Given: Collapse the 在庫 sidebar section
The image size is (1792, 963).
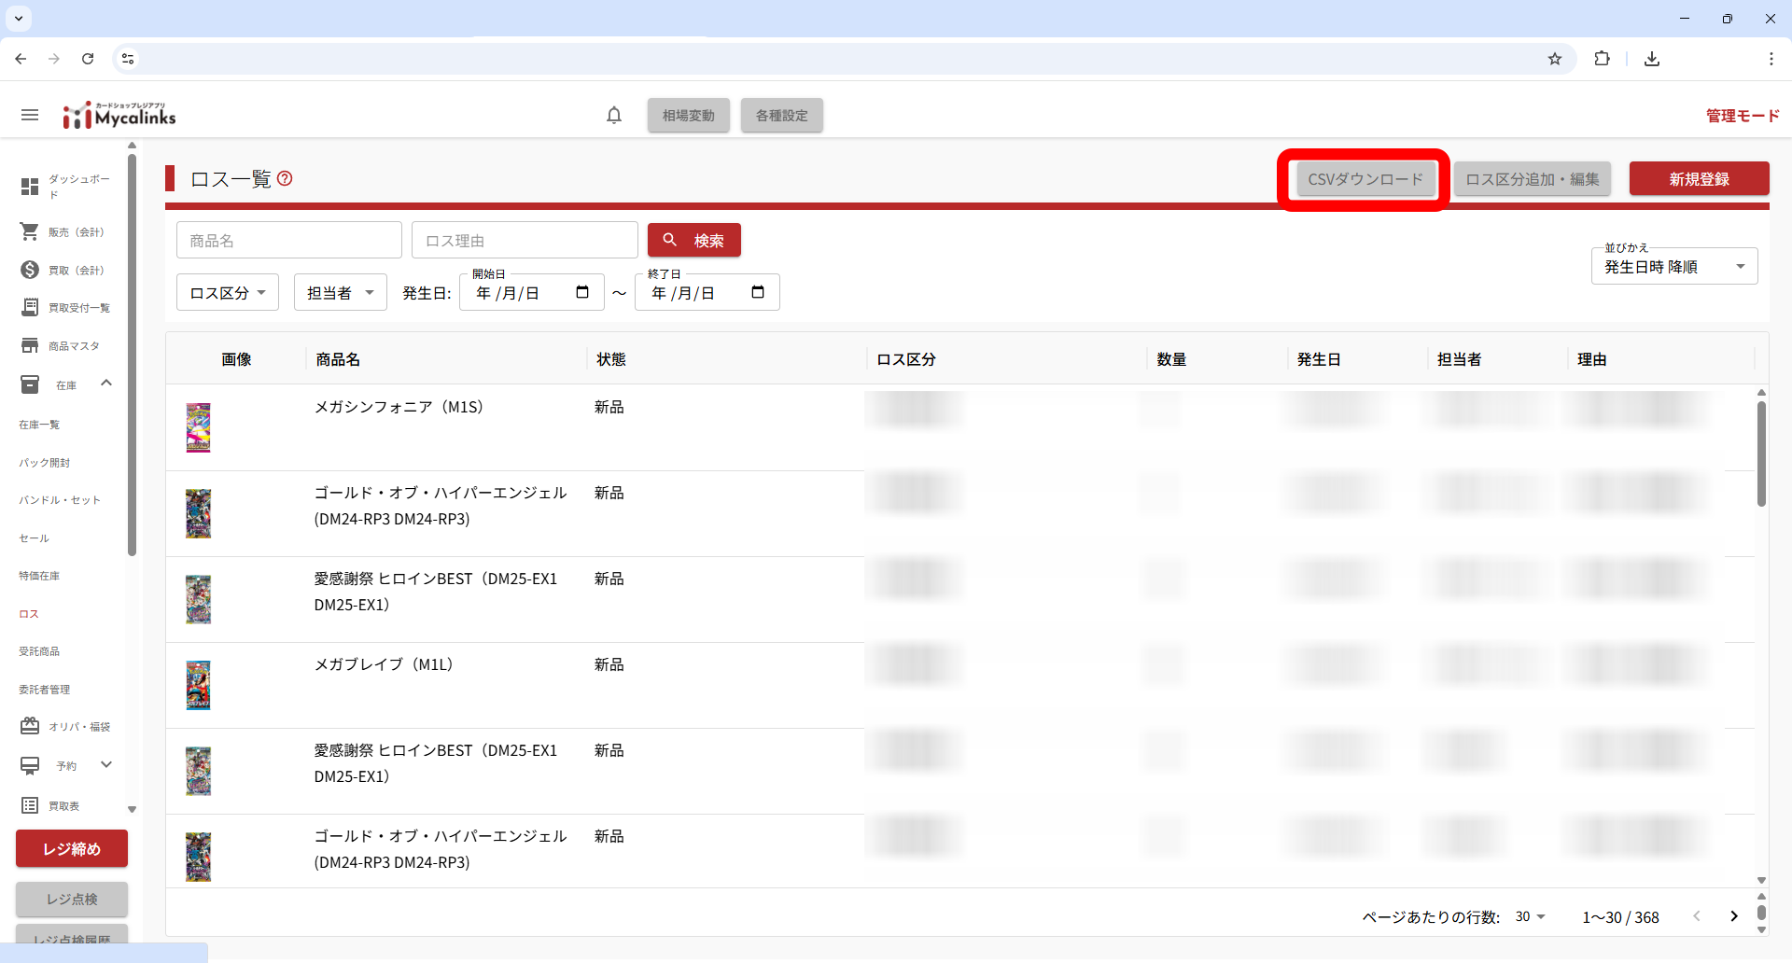Looking at the screenshot, I should tap(106, 384).
